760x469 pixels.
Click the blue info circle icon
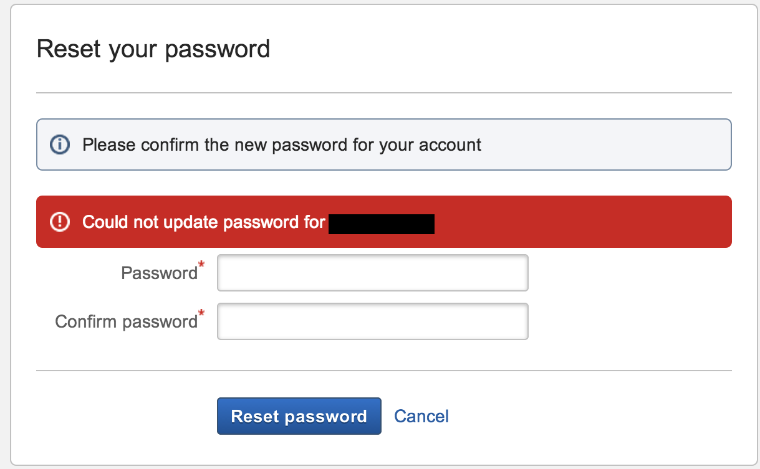[x=59, y=145]
